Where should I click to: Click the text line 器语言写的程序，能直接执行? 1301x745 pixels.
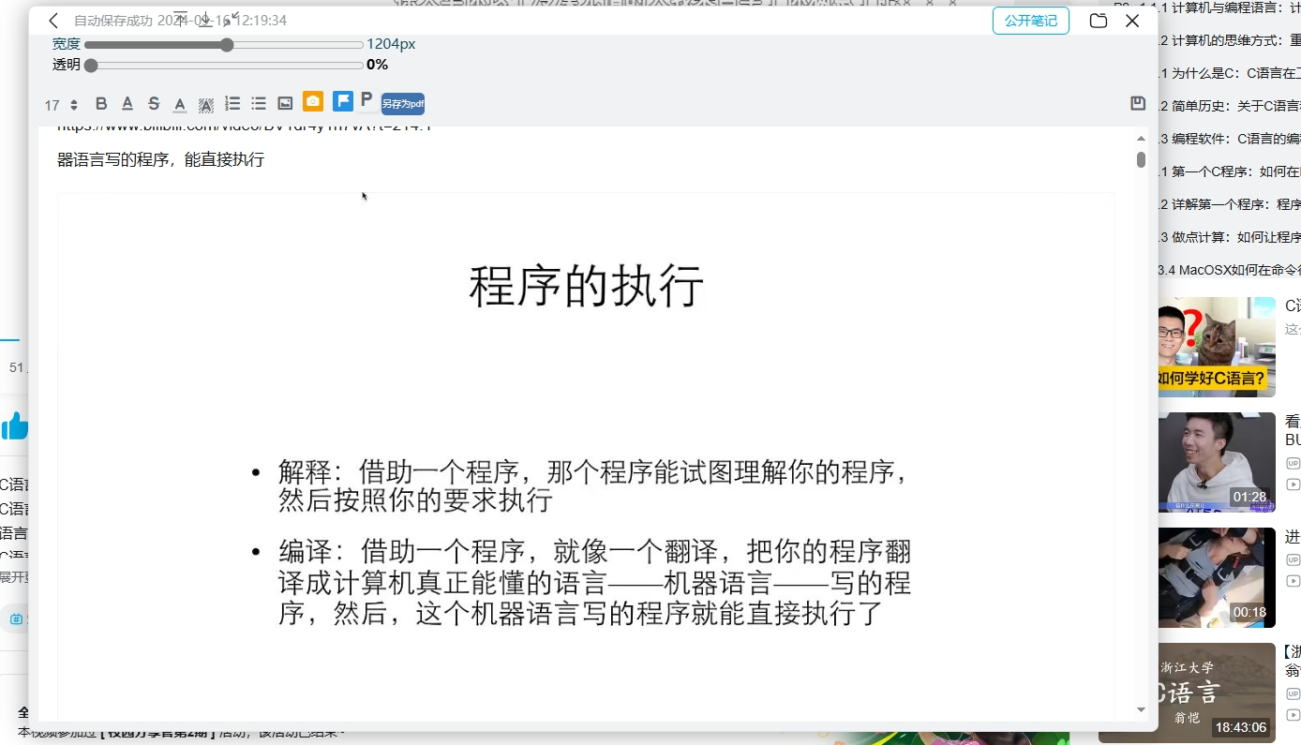pyautogui.click(x=161, y=159)
